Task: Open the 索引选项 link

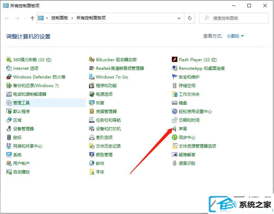Action: 104,138
